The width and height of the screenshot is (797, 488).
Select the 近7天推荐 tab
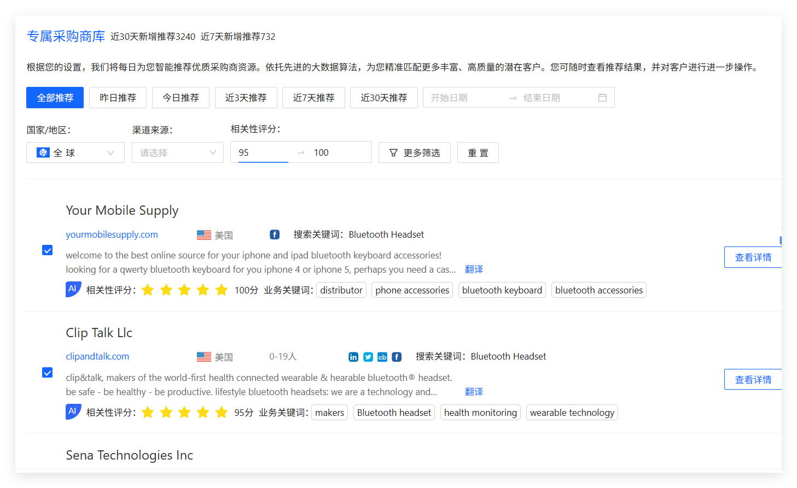click(x=313, y=97)
